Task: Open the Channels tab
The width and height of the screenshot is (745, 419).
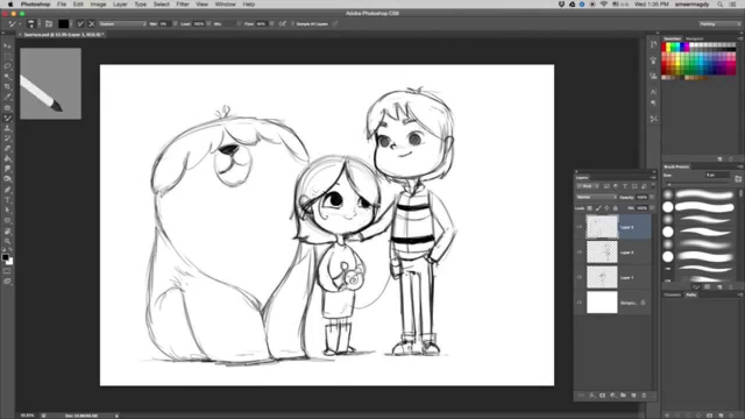Action: 672,294
